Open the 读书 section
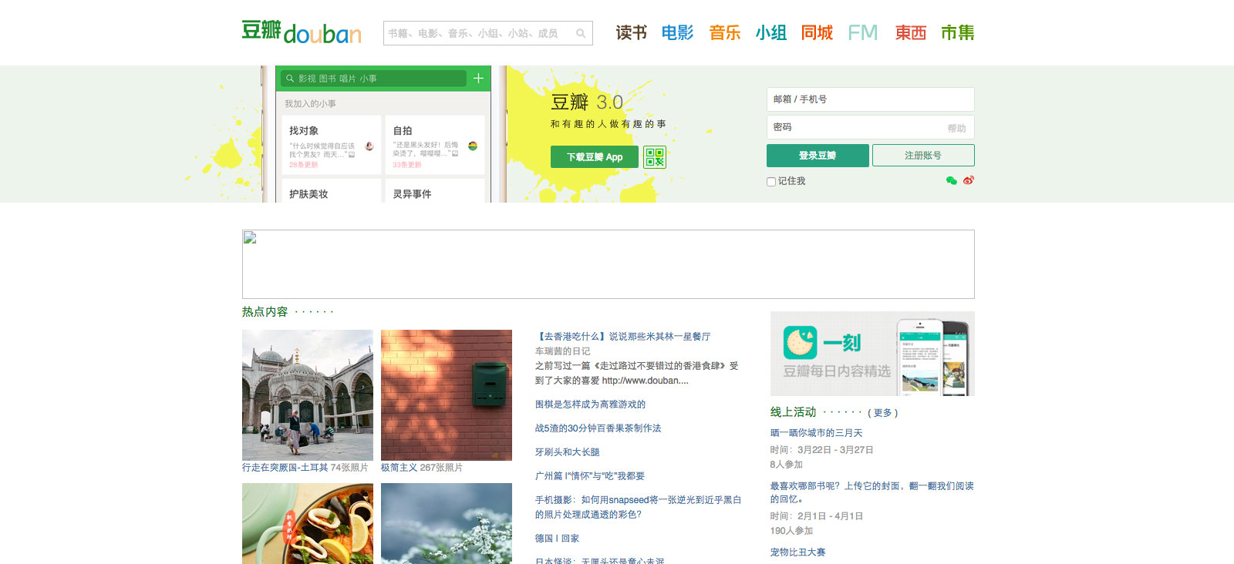 point(631,32)
